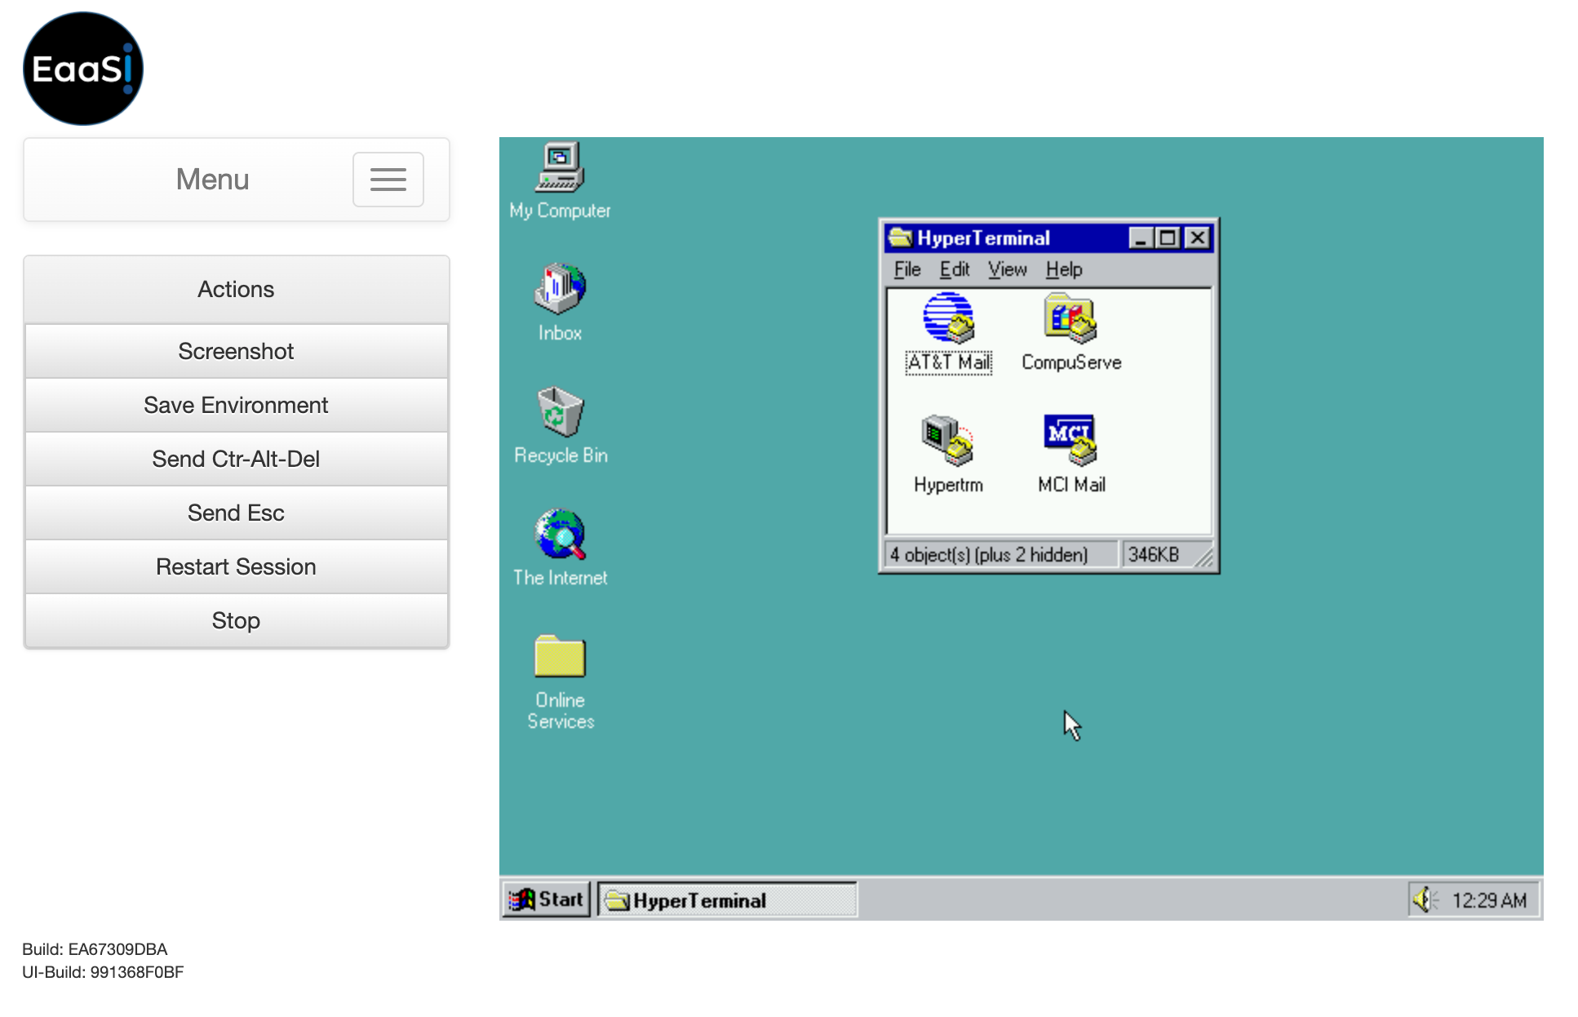Click the speaker volume tray icon
Viewport: 1578px width, 1017px height.
(x=1425, y=899)
